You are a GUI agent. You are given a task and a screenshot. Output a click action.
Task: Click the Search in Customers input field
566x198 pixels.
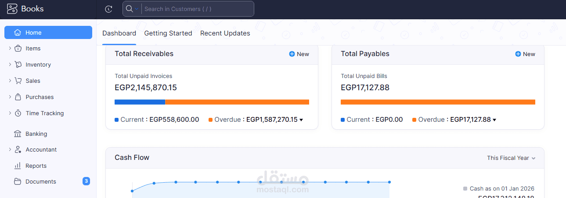point(198,9)
